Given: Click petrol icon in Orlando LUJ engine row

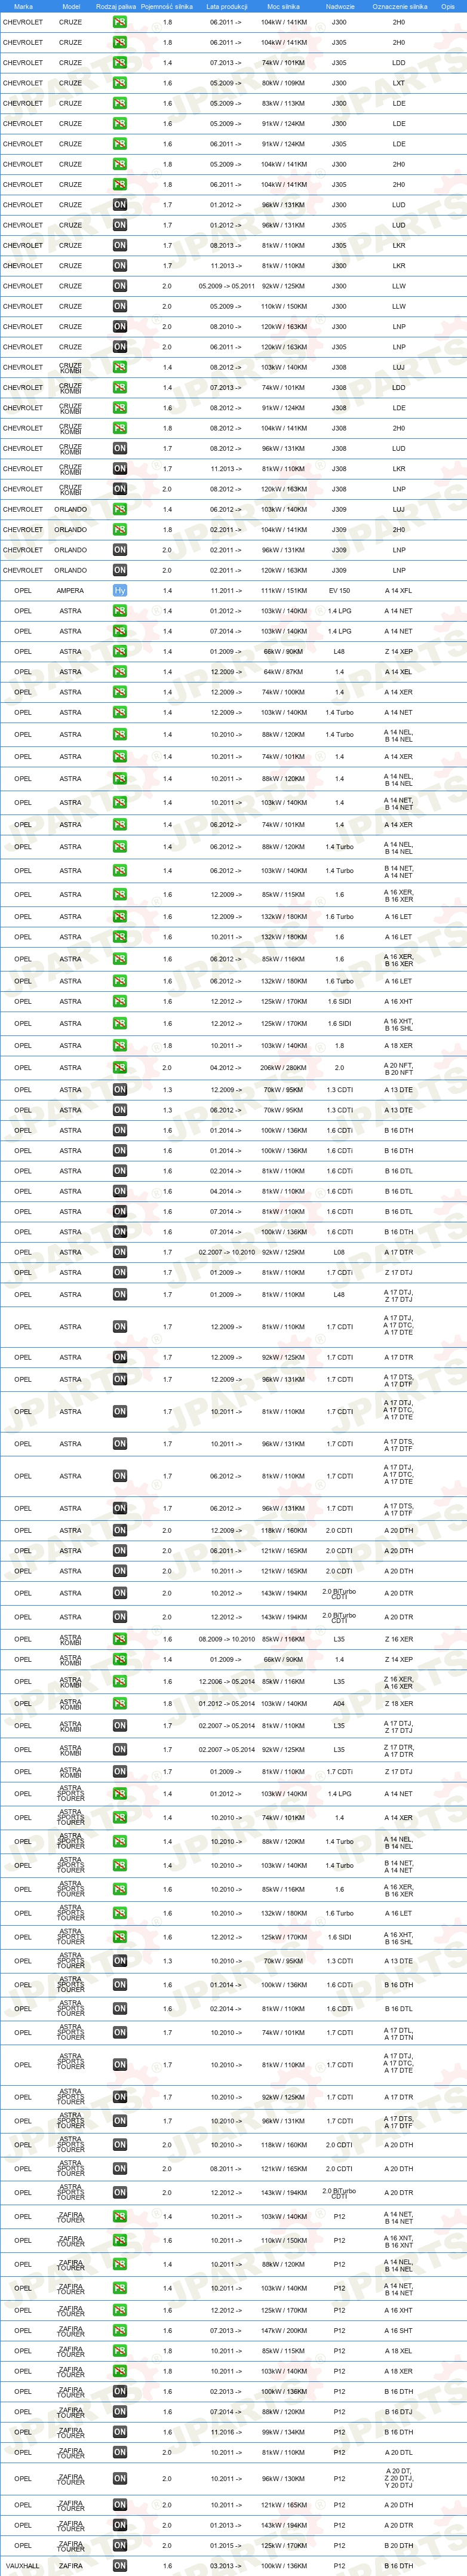Looking at the screenshot, I should tap(120, 509).
